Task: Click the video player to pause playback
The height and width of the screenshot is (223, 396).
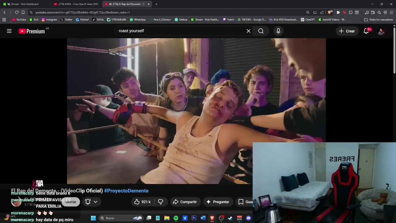Action: [x=196, y=111]
